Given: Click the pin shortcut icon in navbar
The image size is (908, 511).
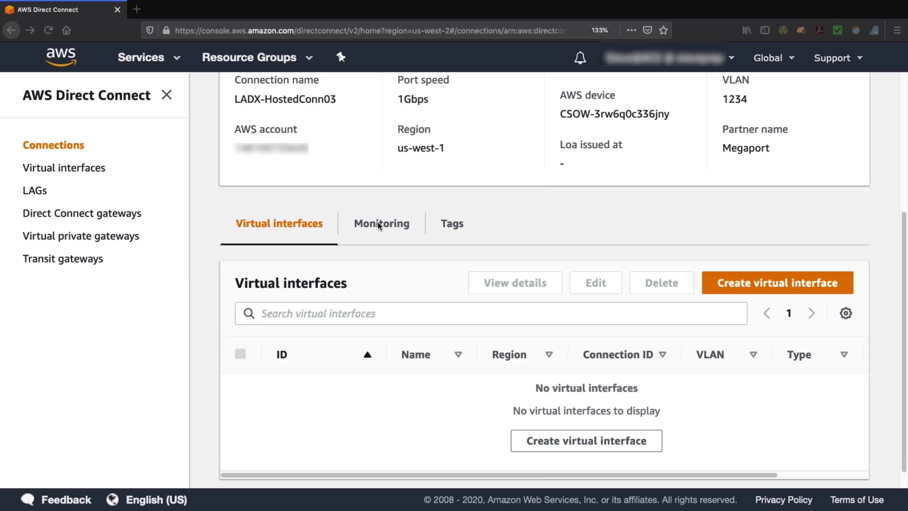Looking at the screenshot, I should coord(341,57).
